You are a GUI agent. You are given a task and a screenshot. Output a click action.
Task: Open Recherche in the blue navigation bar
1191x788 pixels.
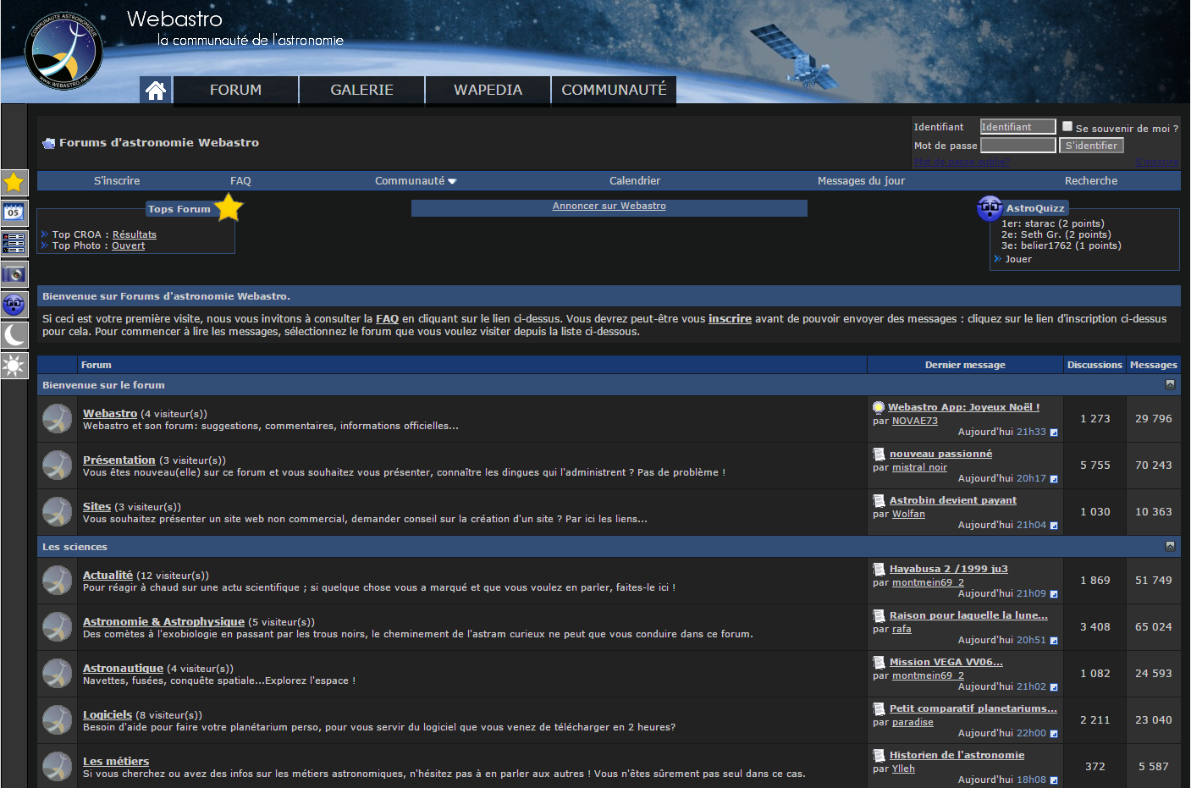1091,181
